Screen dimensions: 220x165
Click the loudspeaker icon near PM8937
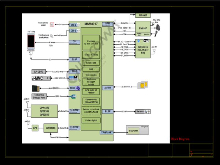[158, 27]
